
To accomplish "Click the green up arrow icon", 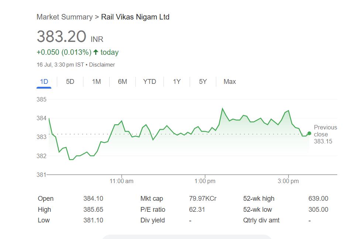I will [96, 52].
